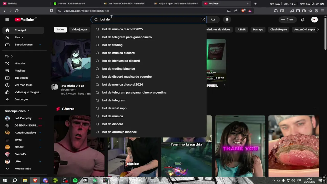Viewport: 327px width, 184px height.
Task: Select the Videojuegos filter chip
Action: [79, 29]
